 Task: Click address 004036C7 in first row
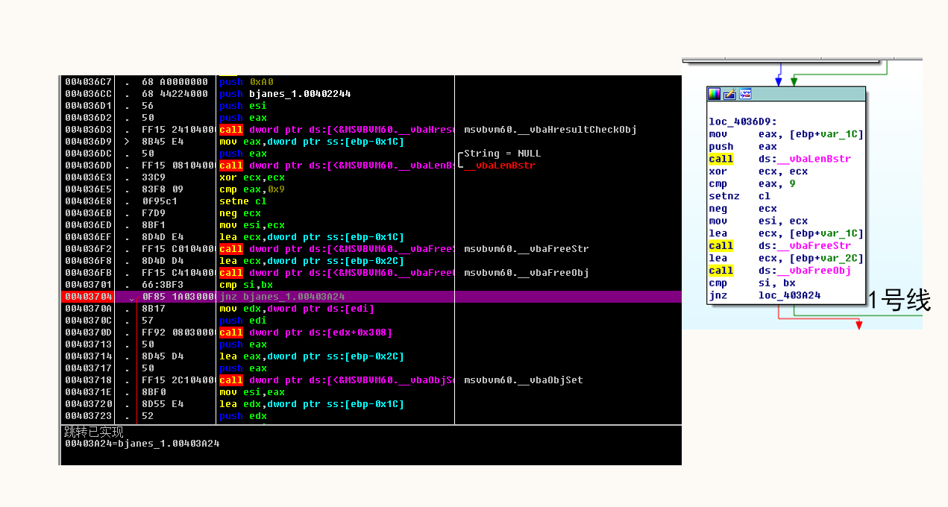(x=88, y=82)
